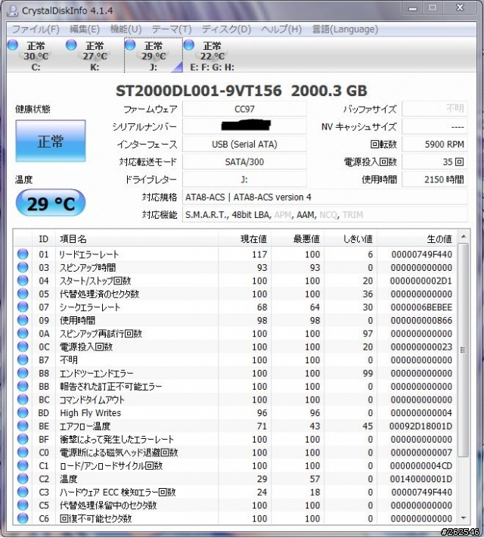Click status icon for C3 ハードウェア ECC row
Screen dimensions: 484x538
pos(23,492)
